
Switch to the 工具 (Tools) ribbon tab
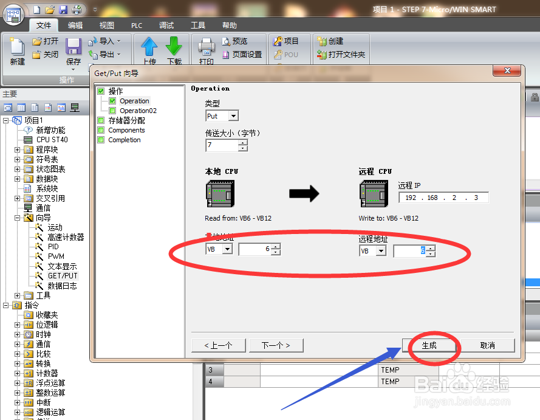(x=198, y=26)
